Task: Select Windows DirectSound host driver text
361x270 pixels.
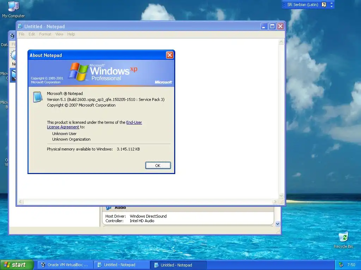Action: click(x=148, y=216)
